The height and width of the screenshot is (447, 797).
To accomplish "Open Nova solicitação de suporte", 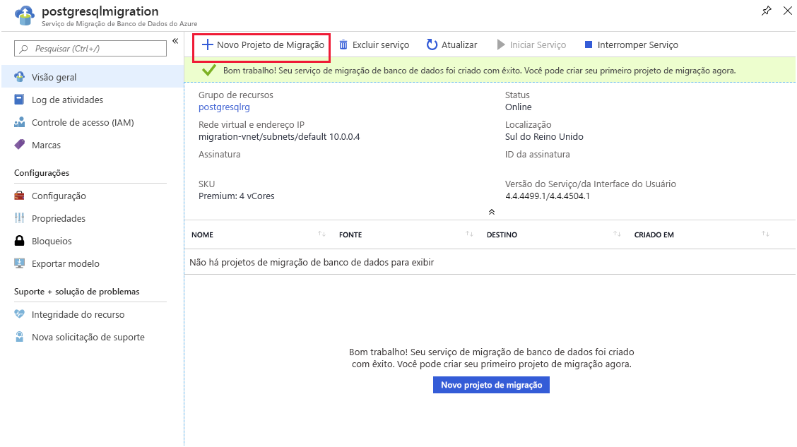I will (x=78, y=337).
